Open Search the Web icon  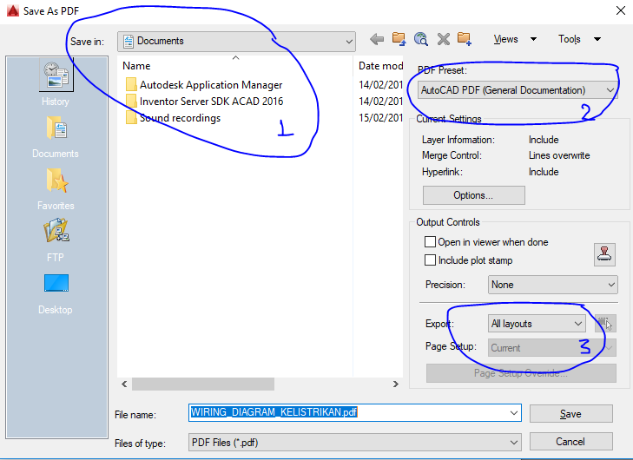421,39
